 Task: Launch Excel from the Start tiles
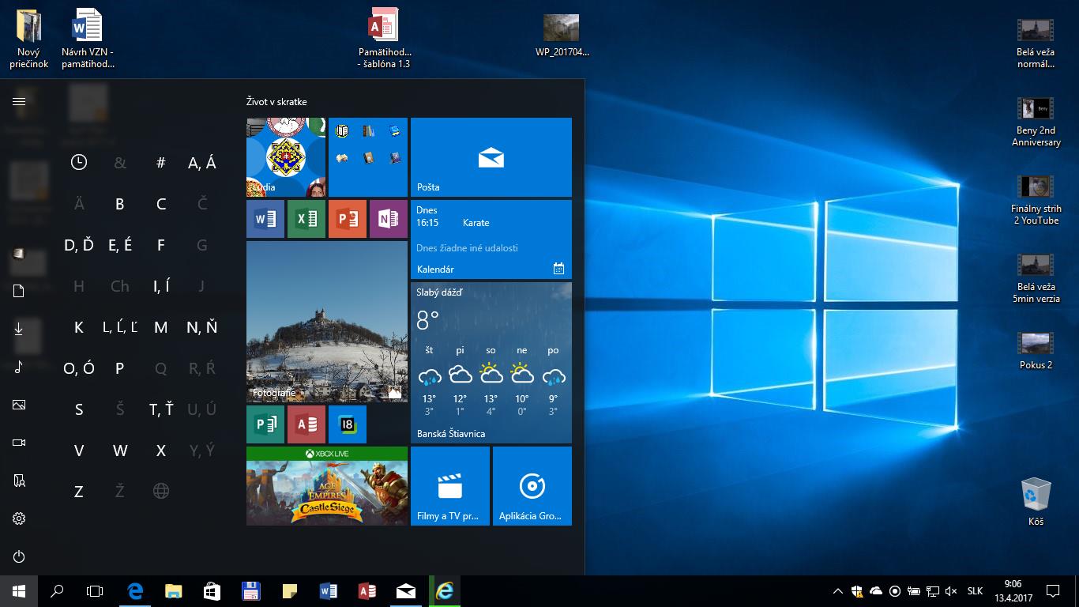306,219
